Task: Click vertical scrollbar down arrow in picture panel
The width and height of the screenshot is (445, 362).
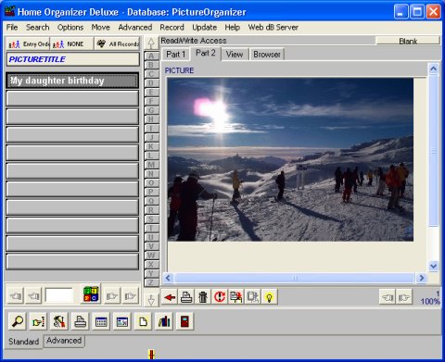Action: tap(434, 266)
